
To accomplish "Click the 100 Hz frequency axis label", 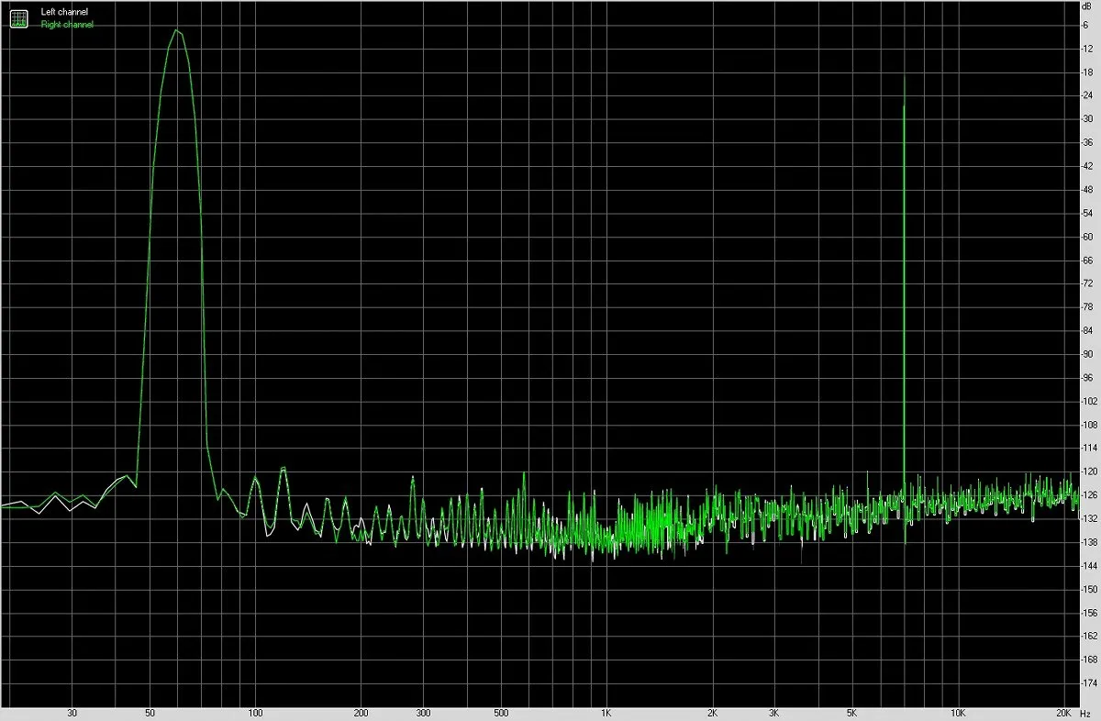I will (x=256, y=713).
